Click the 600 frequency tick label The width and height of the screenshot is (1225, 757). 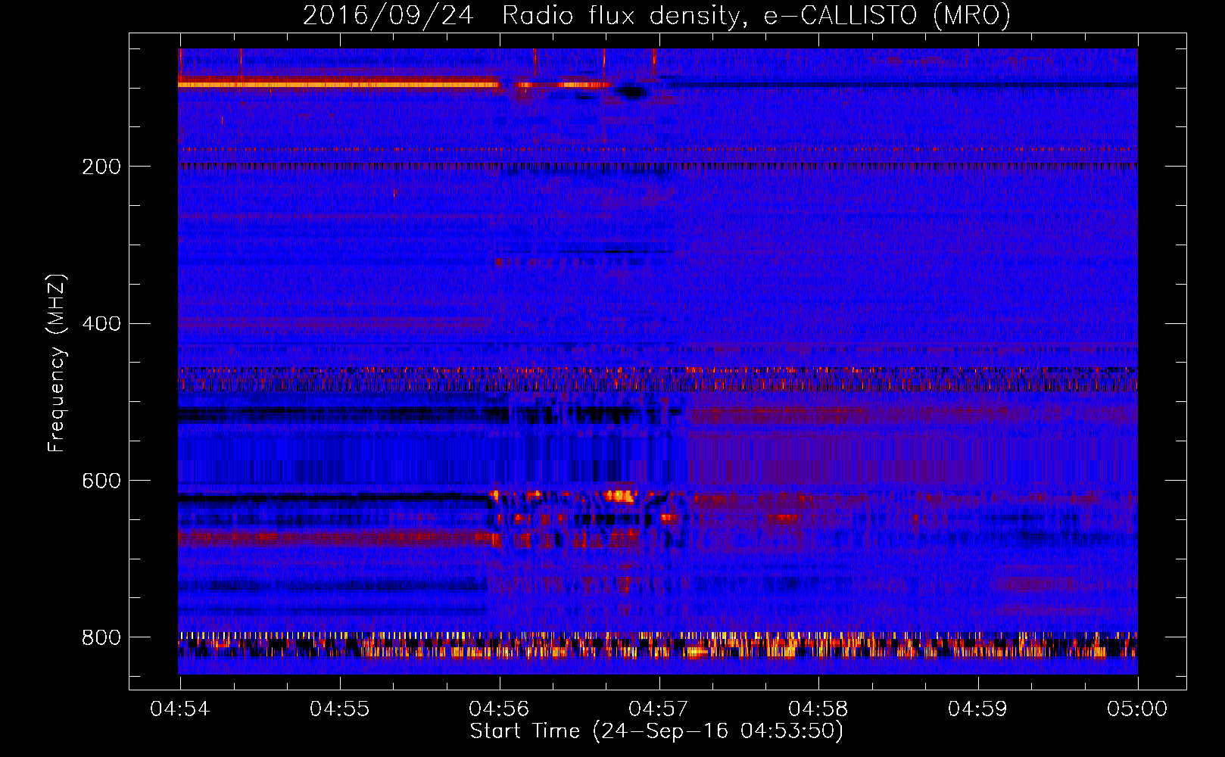(101, 481)
